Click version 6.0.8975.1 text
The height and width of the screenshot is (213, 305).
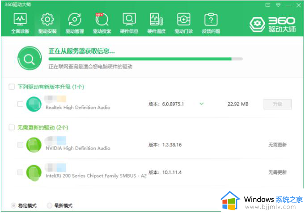click(x=173, y=104)
